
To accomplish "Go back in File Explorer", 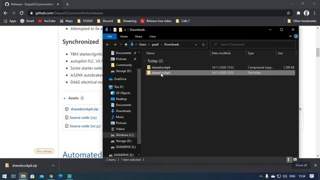I will pyautogui.click(x=107, y=44).
